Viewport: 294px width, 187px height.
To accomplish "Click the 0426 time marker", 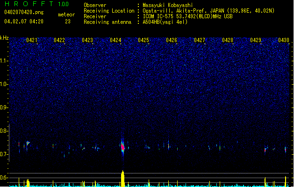I will (x=172, y=40).
